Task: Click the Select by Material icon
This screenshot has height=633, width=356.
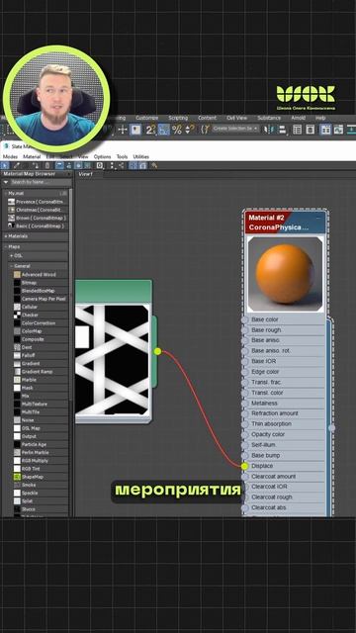Action: pyautogui.click(x=154, y=165)
